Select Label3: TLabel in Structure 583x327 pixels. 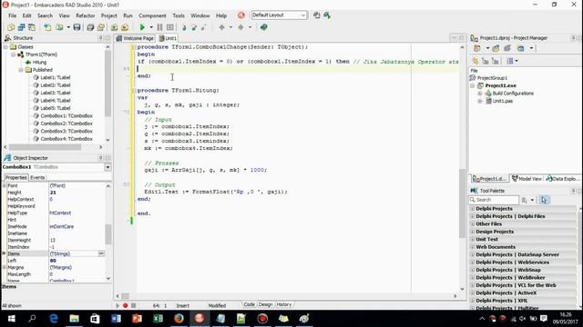point(56,93)
